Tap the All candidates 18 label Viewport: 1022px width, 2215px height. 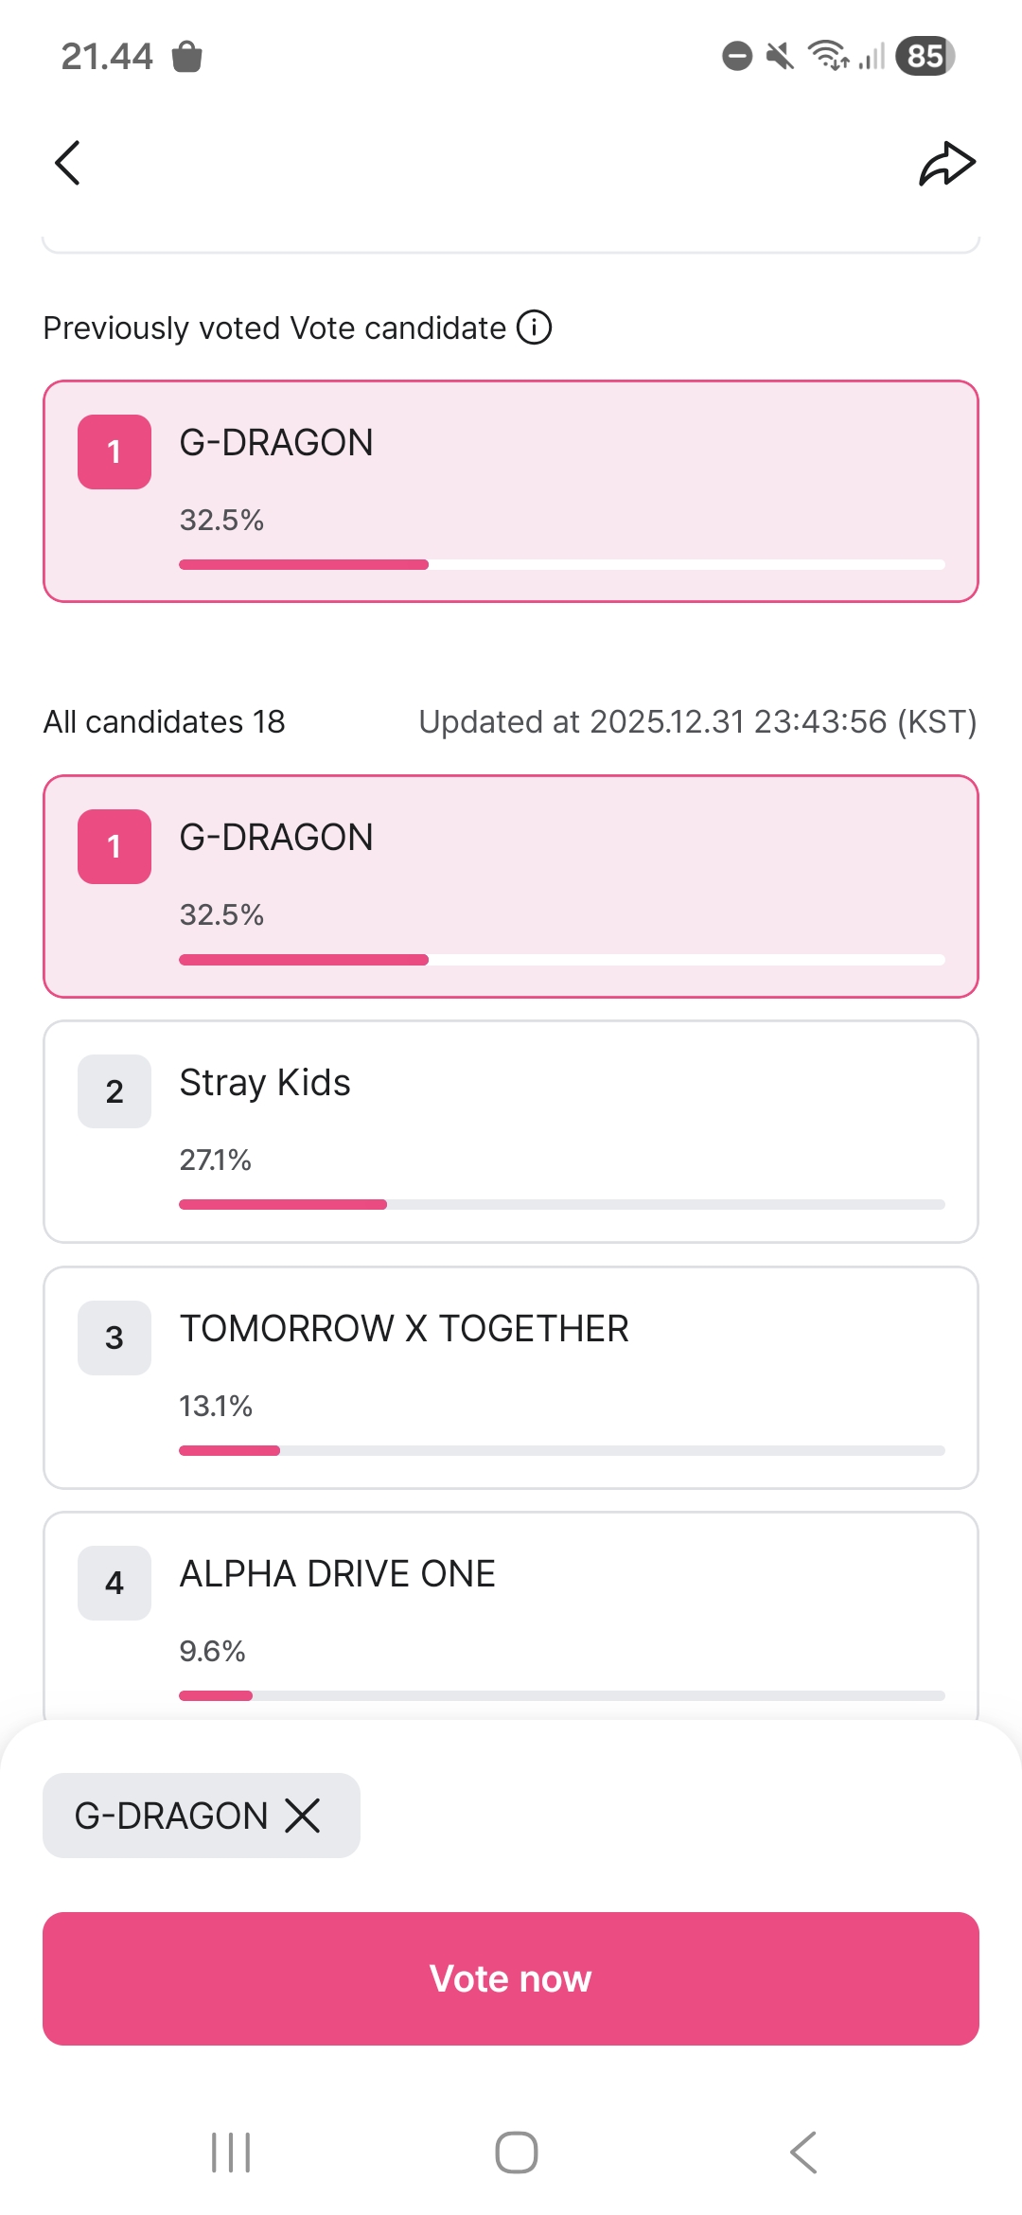click(164, 722)
